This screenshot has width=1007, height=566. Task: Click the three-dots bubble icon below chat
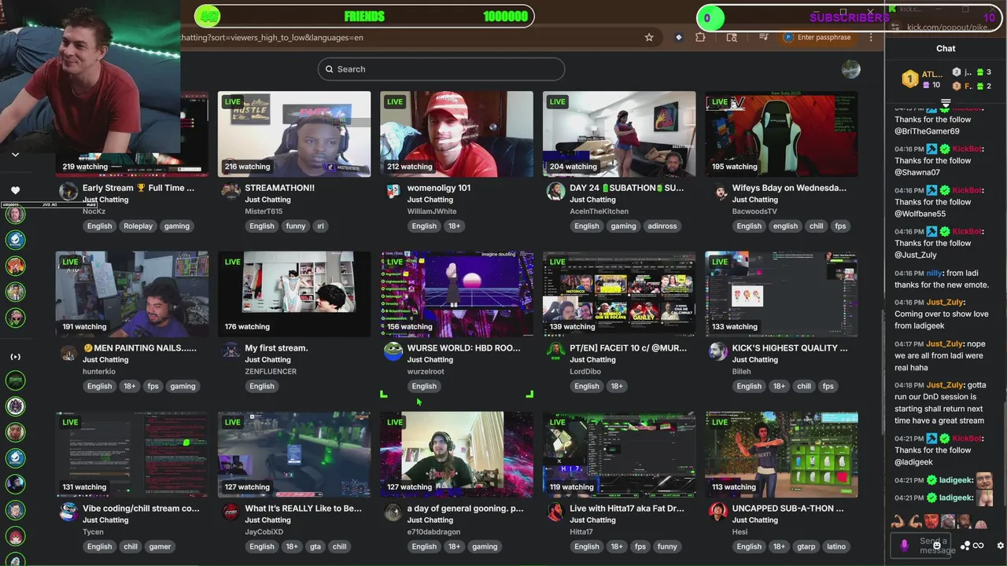pos(965,546)
